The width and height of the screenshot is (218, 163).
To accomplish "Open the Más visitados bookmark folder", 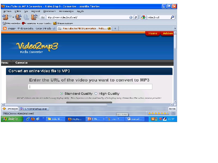I will click(11, 23).
